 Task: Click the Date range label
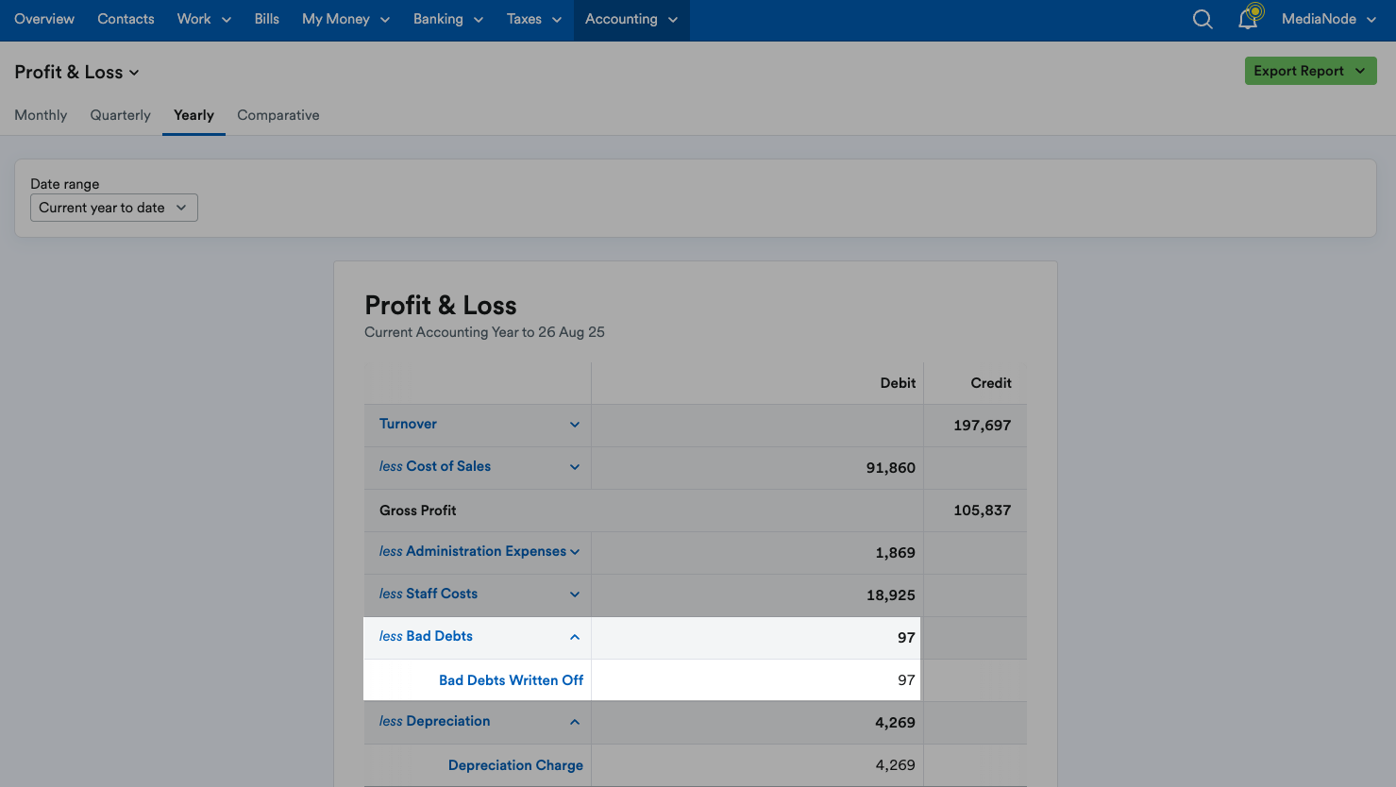[65, 184]
